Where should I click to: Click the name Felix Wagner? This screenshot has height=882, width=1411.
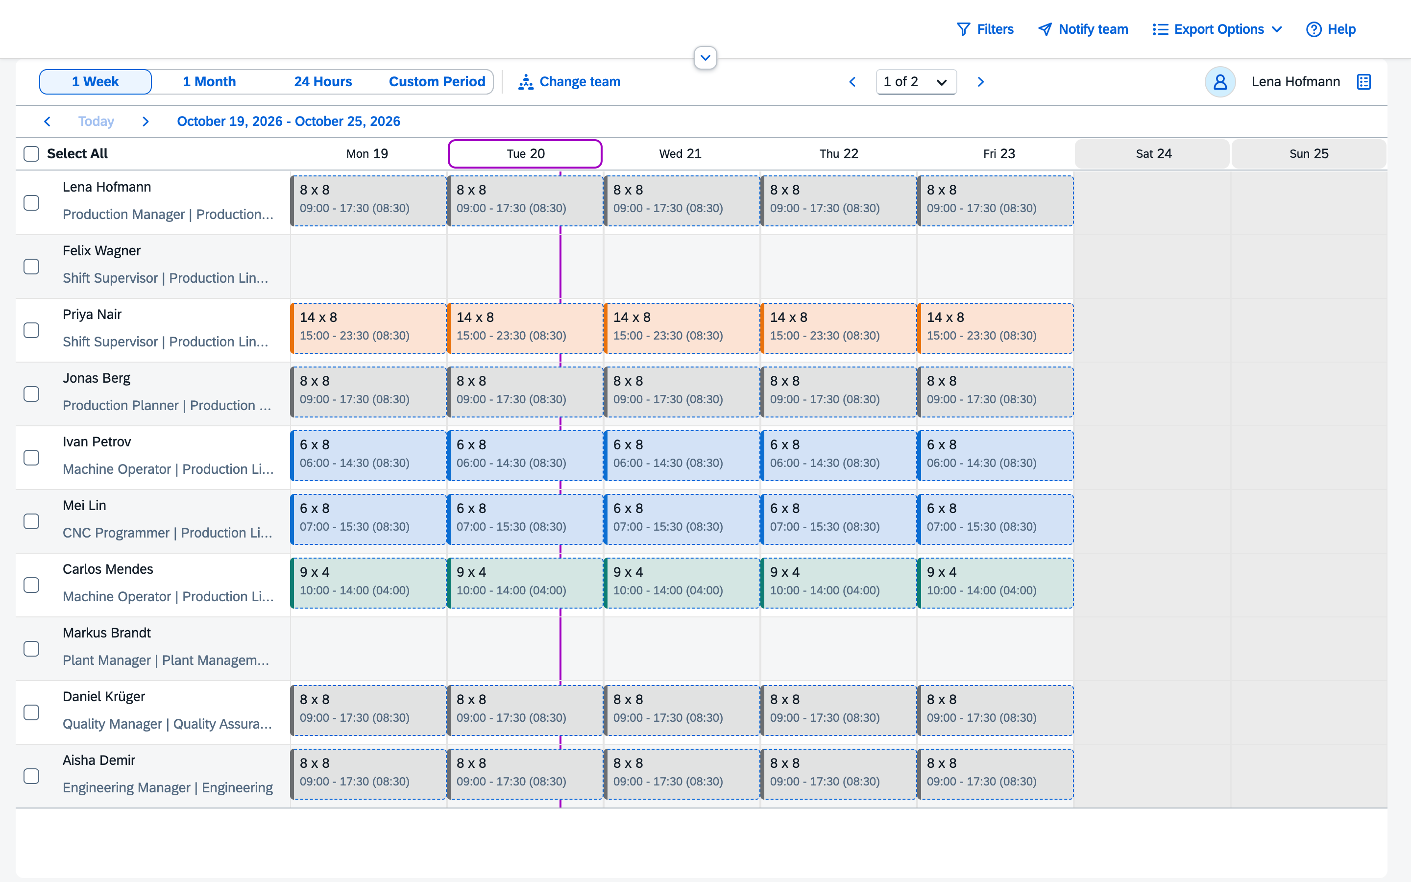coord(101,251)
